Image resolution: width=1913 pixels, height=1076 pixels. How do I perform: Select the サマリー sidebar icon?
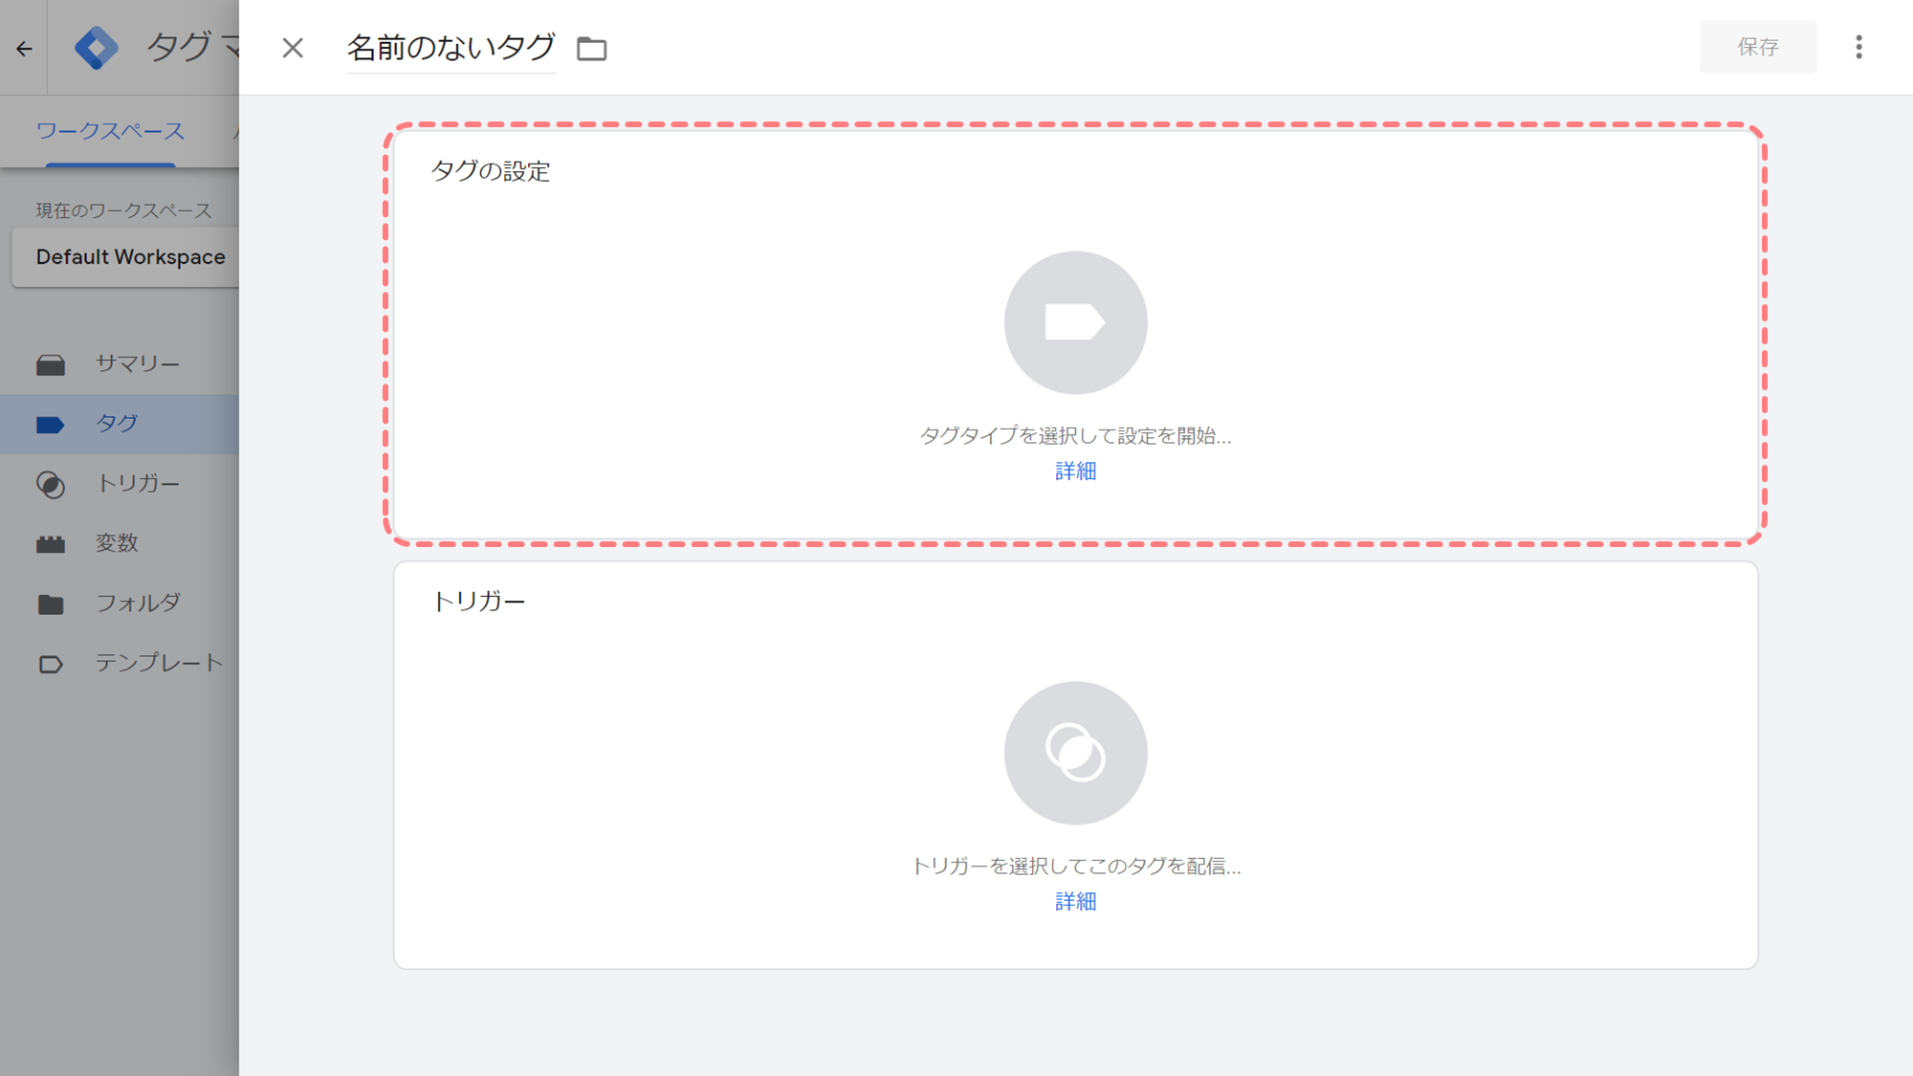51,364
